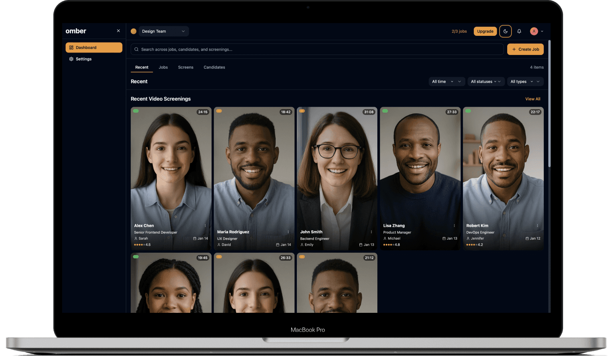
Task: Click the "UX Designer" job title
Action: (227, 239)
